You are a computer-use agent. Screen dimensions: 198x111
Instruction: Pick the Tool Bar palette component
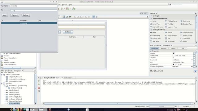[169, 24]
